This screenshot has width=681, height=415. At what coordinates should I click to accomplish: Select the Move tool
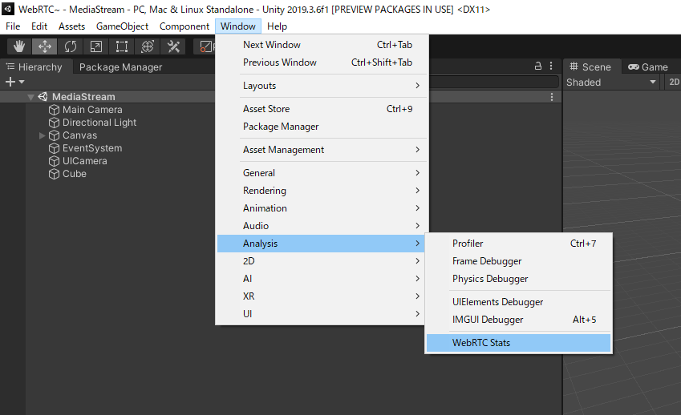[45, 46]
